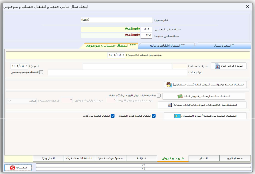Switch to the ایجاد سال tab
Viewport: 255px width, 174px height.
(x=224, y=46)
